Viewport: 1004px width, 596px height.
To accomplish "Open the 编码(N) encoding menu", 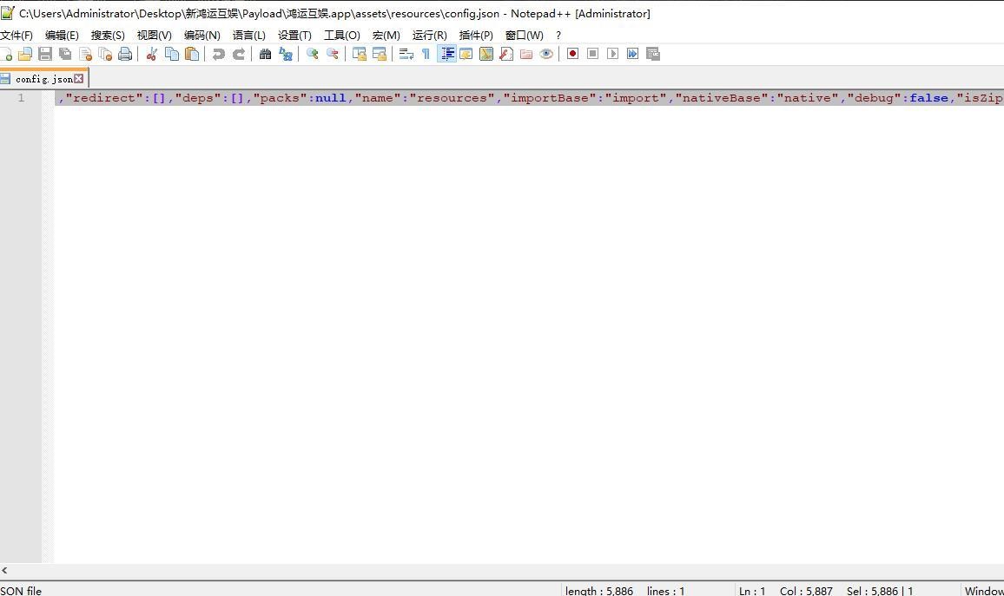I will pyautogui.click(x=201, y=35).
